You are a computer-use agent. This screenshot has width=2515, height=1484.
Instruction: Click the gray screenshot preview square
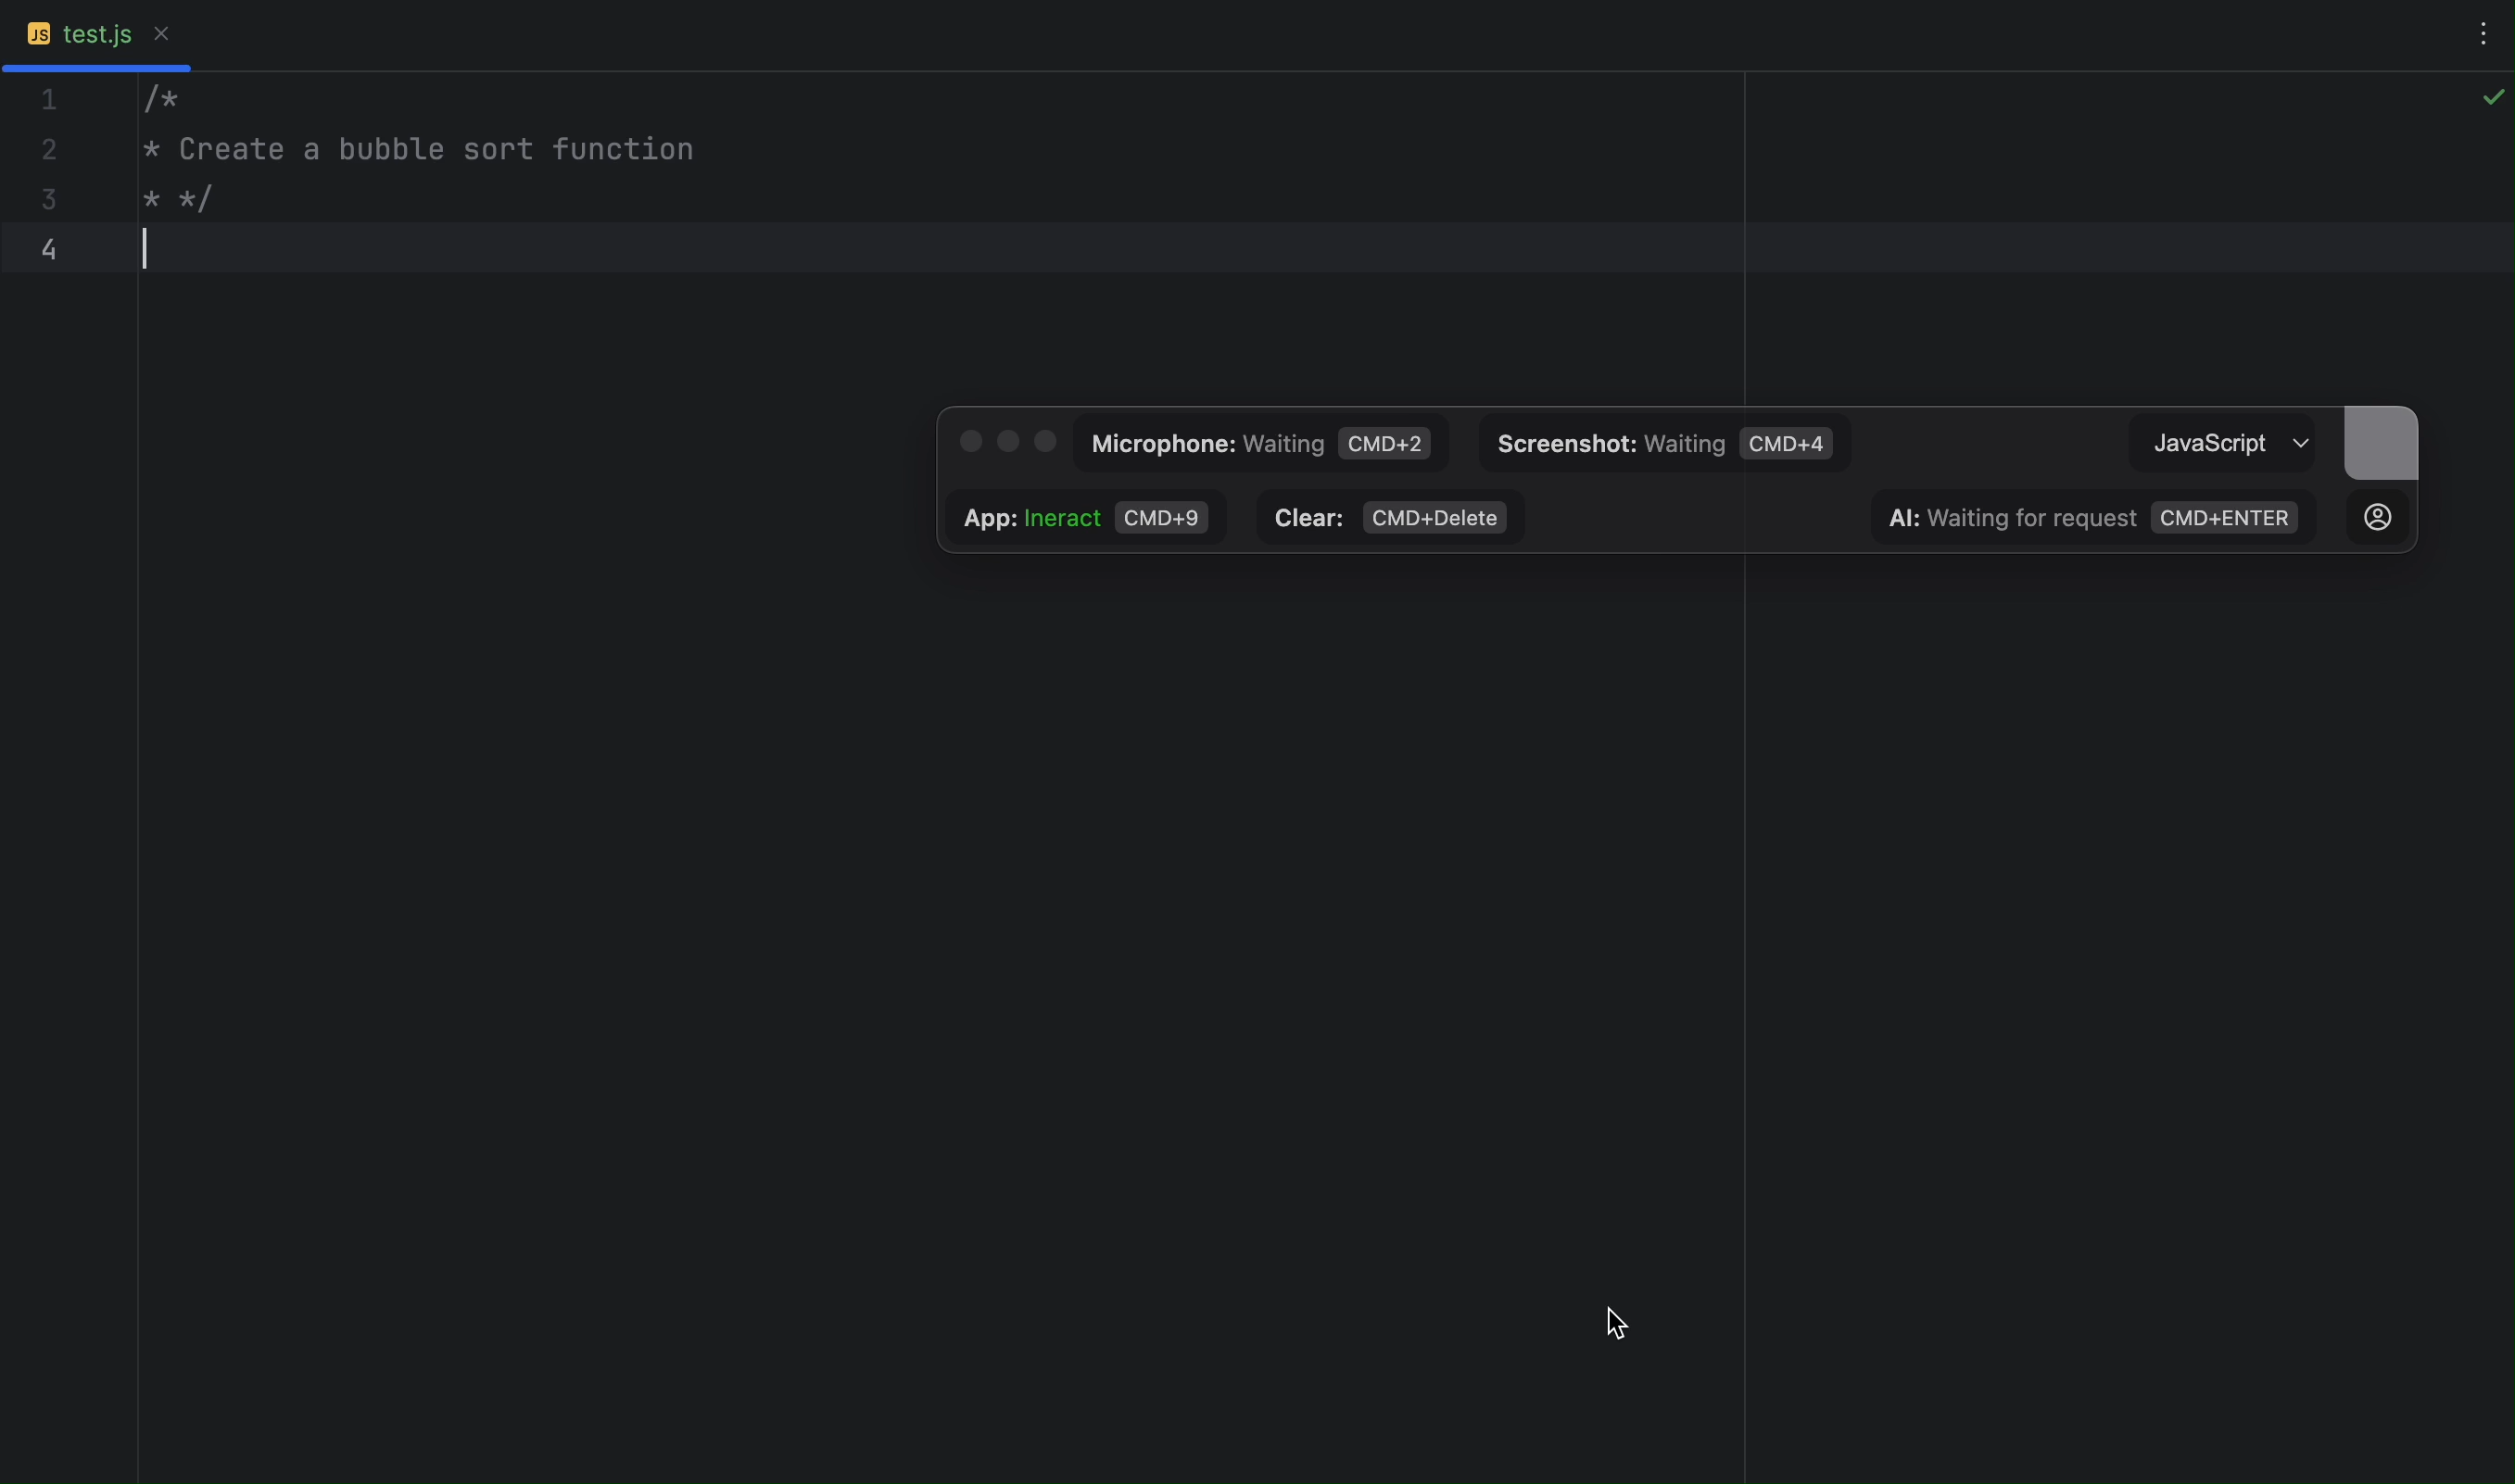point(2380,443)
